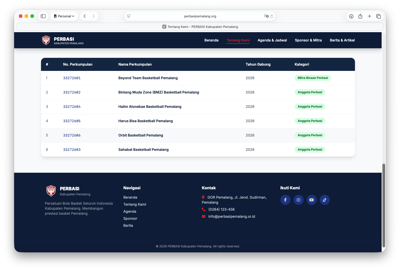This screenshot has height=271, width=400.
Task: Click footer link Sponsor
Action: click(130, 218)
